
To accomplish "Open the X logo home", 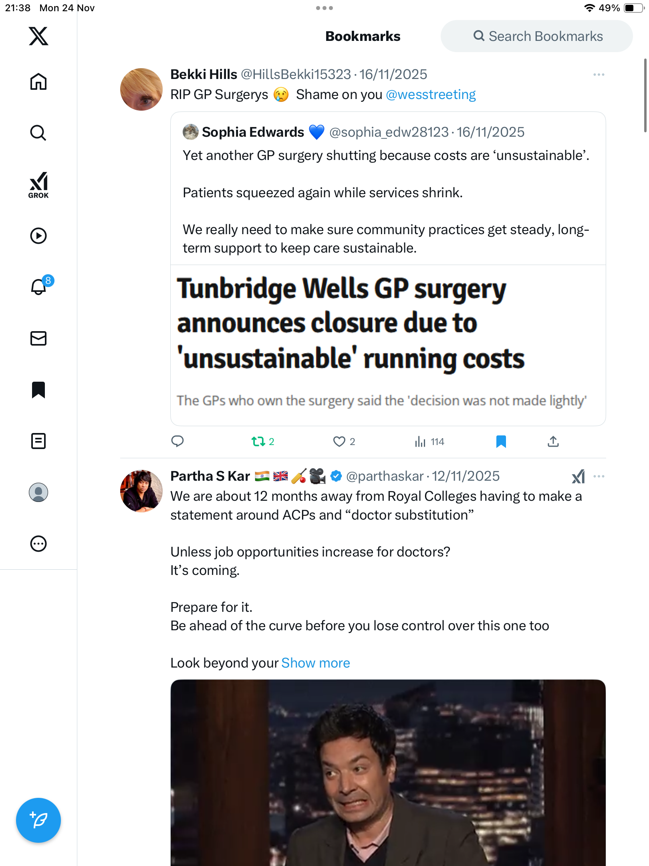I will click(38, 36).
